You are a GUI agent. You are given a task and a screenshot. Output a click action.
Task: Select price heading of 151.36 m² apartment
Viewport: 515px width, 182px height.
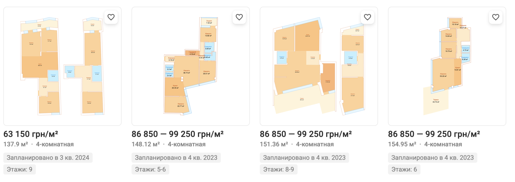[306, 134]
